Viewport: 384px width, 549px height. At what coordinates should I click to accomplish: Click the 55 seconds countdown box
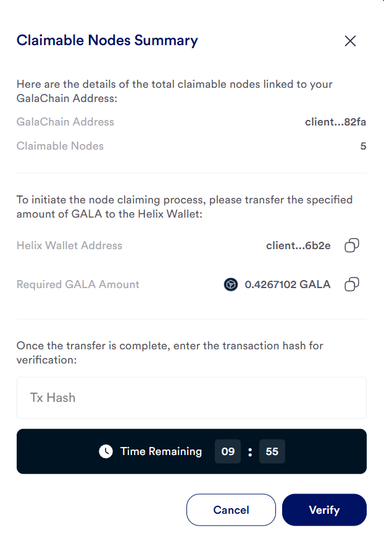(x=272, y=451)
